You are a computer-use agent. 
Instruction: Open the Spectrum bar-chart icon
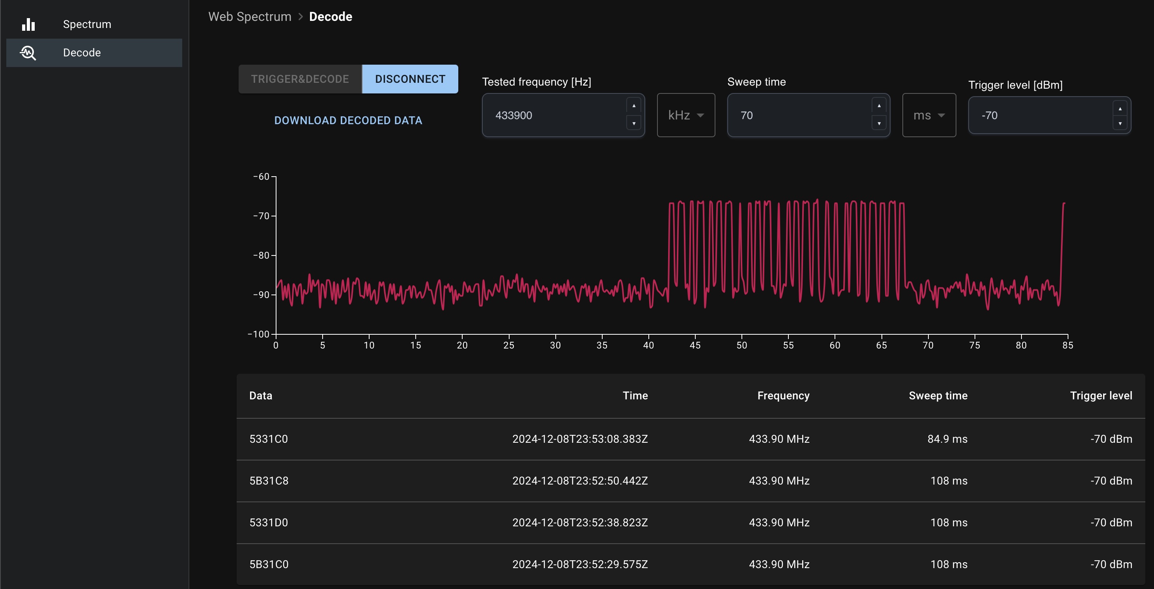tap(28, 24)
